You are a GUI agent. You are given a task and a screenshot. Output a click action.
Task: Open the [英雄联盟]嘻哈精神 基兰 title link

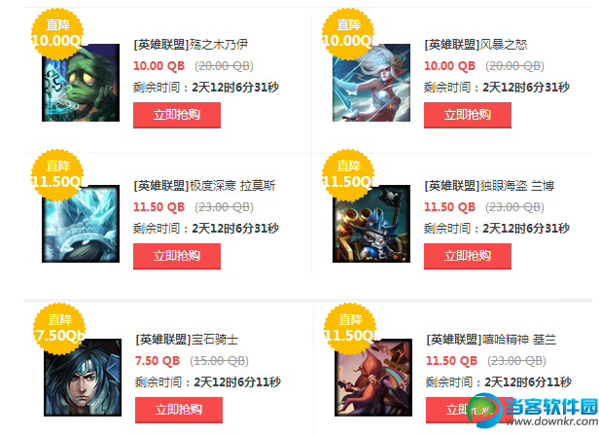[x=491, y=340]
